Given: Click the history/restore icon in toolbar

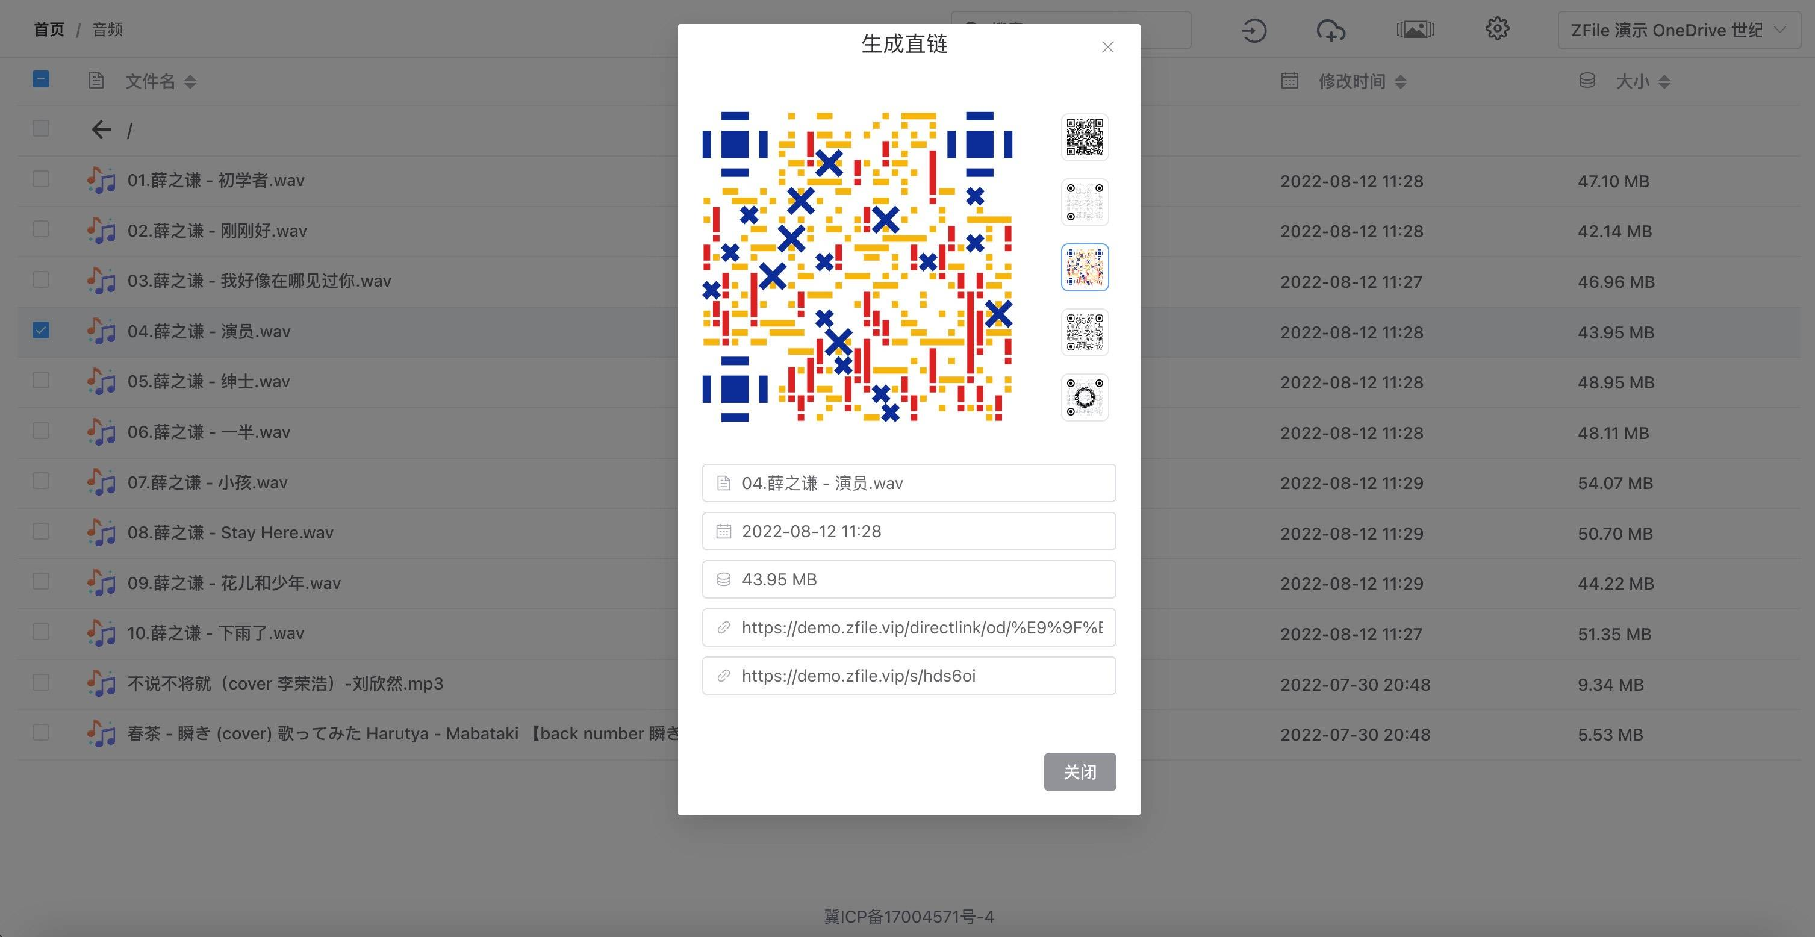Looking at the screenshot, I should [1254, 29].
